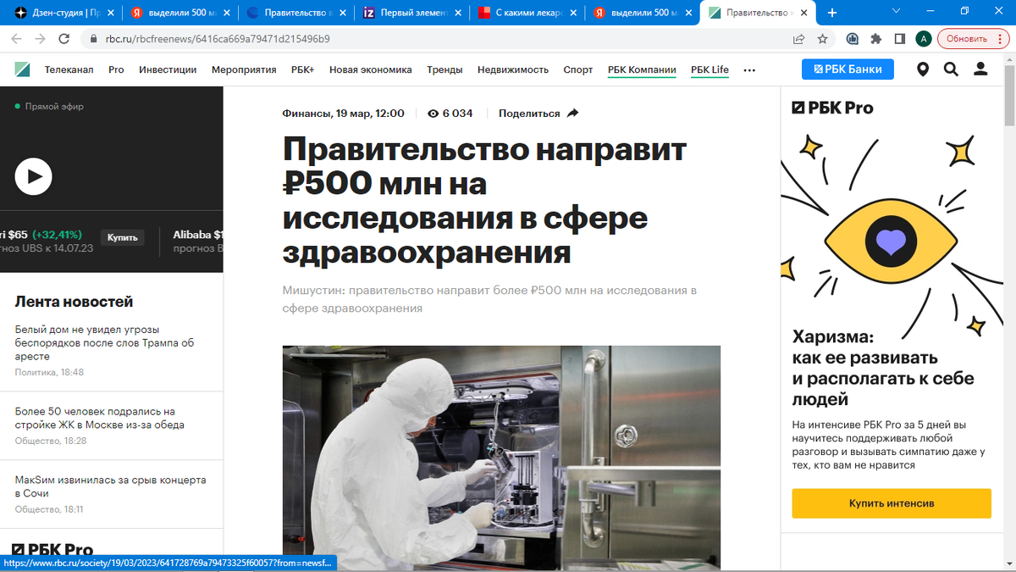The width and height of the screenshot is (1016, 572).
Task: Open the RBC user profile icon
Action: tap(980, 69)
